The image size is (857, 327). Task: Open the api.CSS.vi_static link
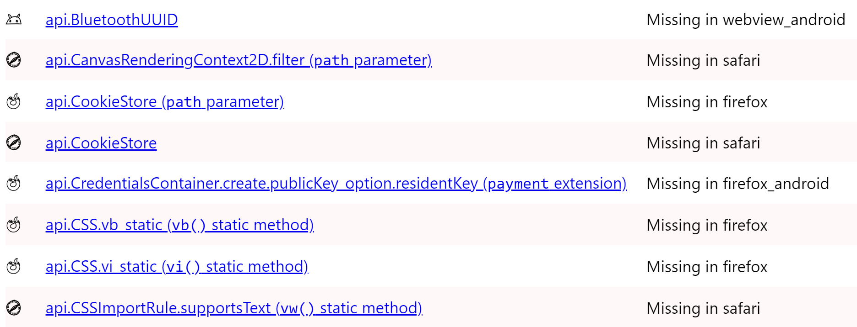176,266
